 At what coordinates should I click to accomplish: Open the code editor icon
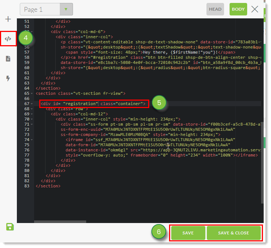pyautogui.click(x=8, y=39)
